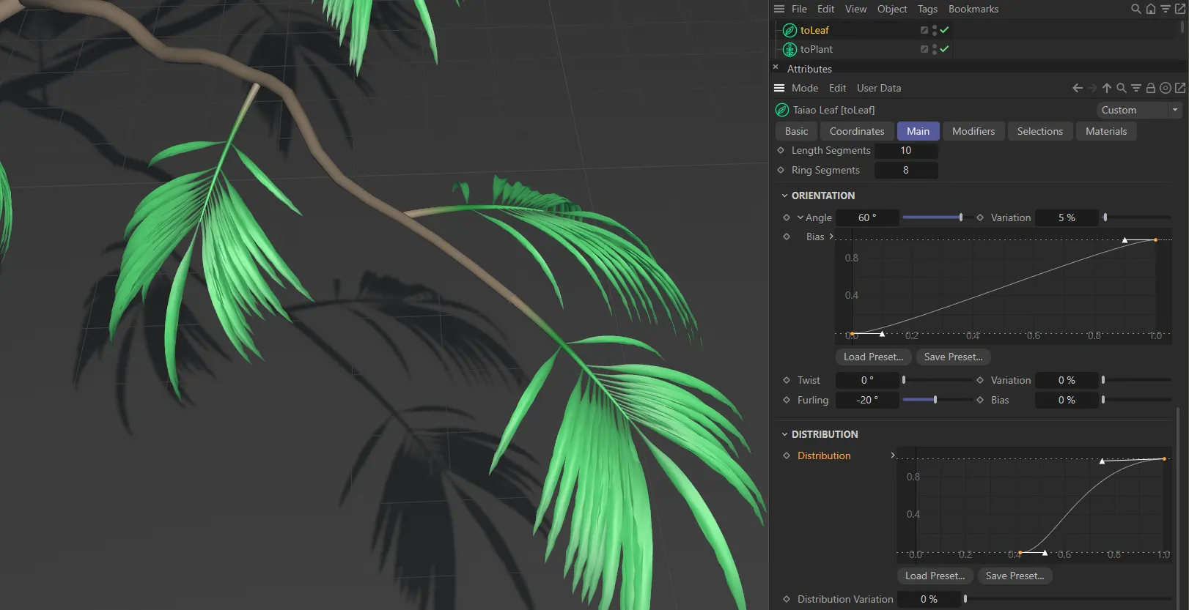Viewport: 1189px width, 610px height.
Task: Toggle Twist keyframe diamond
Action: [x=787, y=380]
